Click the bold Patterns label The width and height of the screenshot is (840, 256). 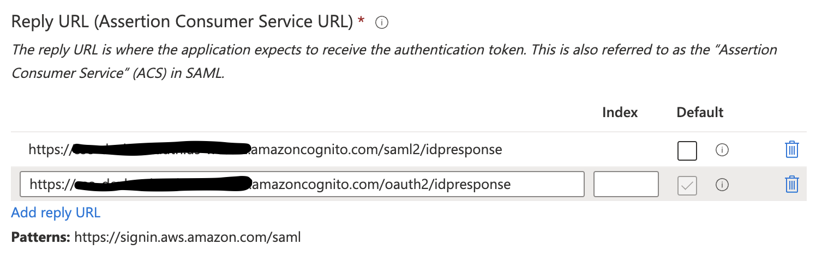pos(40,237)
